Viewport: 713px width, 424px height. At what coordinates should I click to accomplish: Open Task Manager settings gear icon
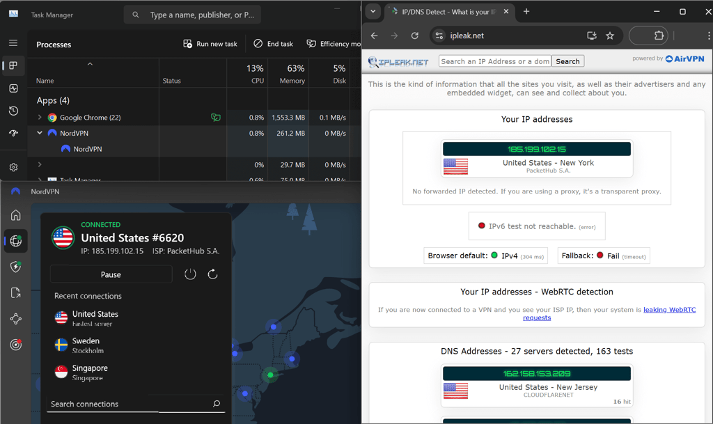[13, 167]
